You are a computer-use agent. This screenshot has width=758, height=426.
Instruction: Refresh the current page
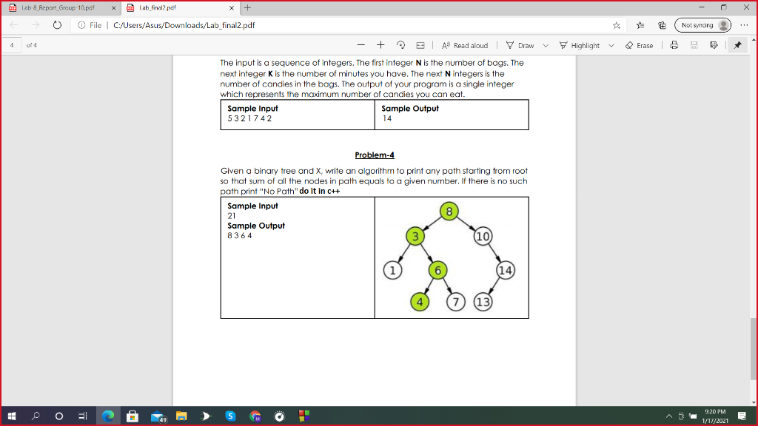pyautogui.click(x=57, y=24)
